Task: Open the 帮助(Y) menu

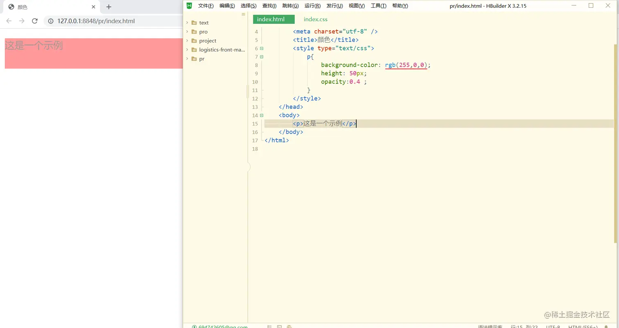Action: click(x=400, y=6)
